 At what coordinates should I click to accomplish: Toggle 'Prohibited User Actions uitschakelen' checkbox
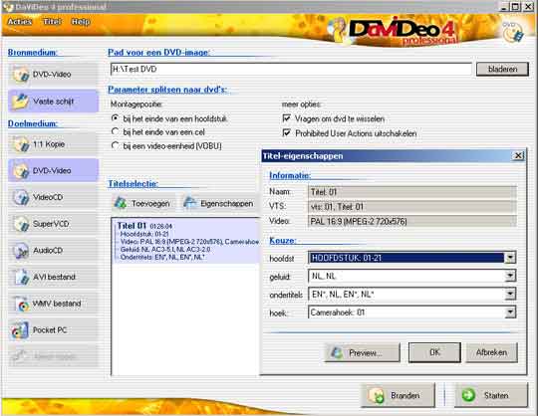click(x=286, y=132)
